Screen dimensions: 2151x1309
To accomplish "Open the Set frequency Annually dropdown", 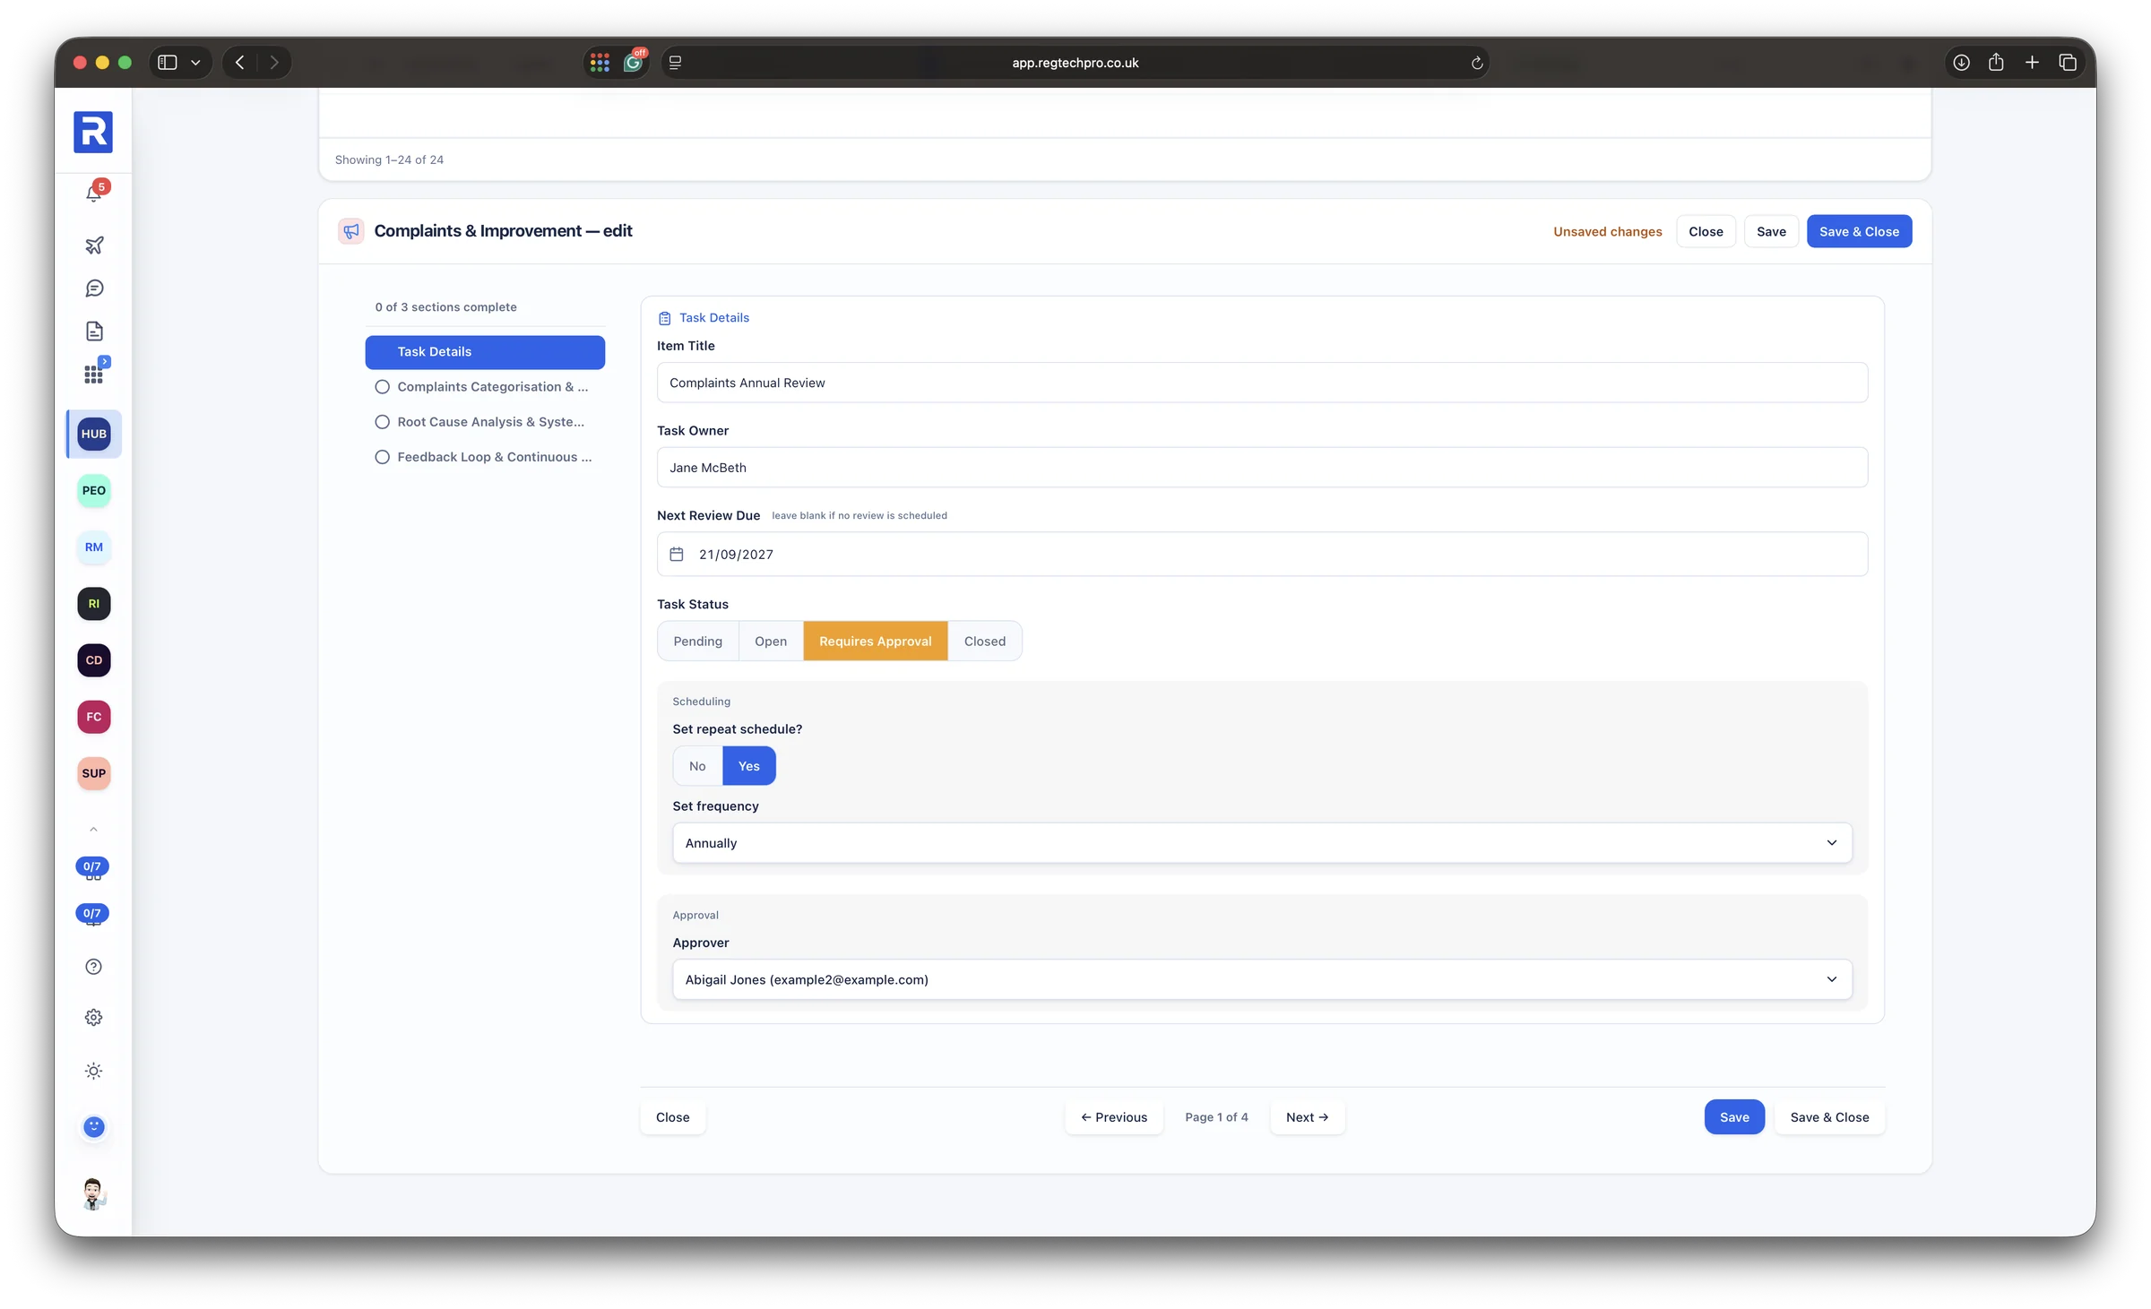I will pos(1262,843).
